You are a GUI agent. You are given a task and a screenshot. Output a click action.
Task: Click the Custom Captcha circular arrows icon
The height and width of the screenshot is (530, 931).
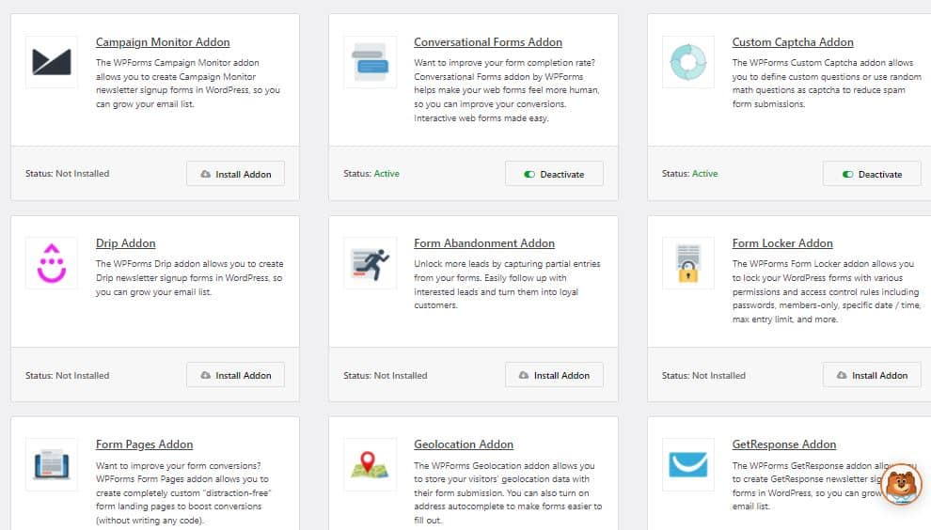[688, 62]
